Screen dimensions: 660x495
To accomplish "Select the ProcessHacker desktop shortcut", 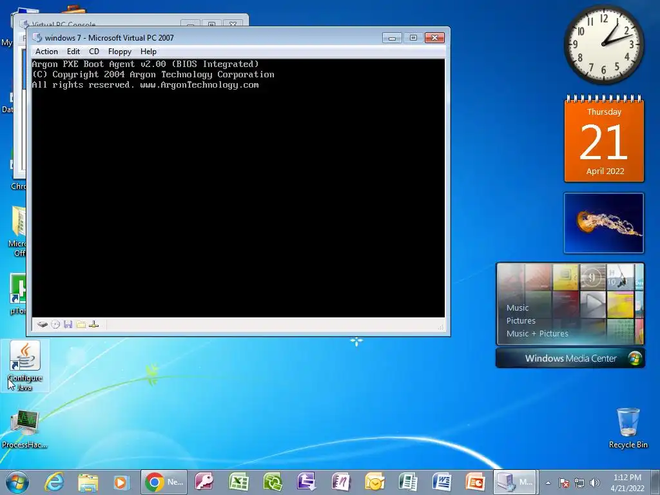I will [24, 429].
